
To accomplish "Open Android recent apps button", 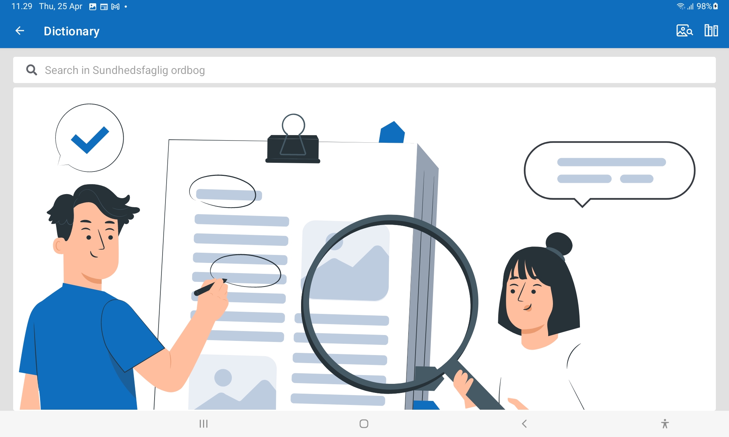I will 203,424.
